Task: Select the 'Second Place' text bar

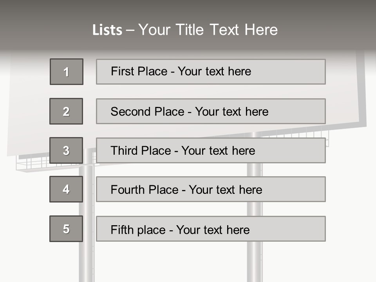Action: (211, 111)
